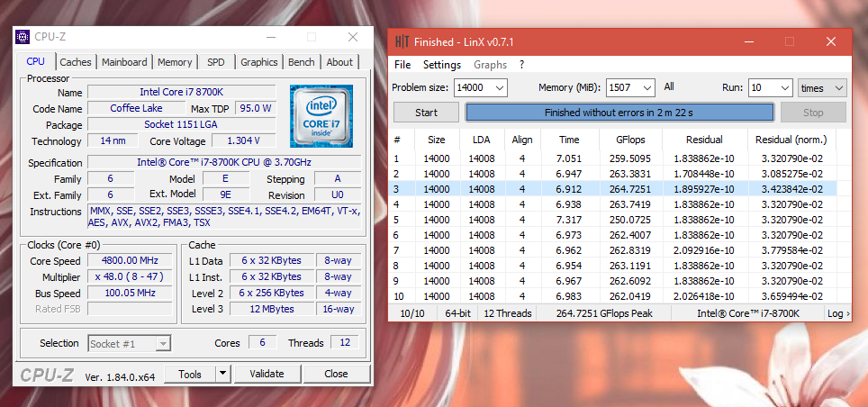
Task: Click the Threads count field showing 12
Action: pos(345,343)
